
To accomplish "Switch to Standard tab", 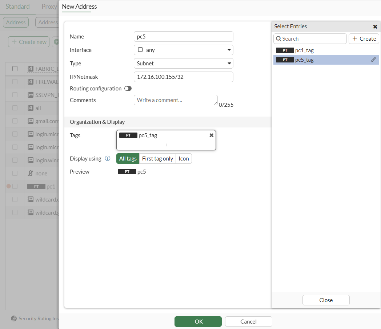I will [x=17, y=7].
